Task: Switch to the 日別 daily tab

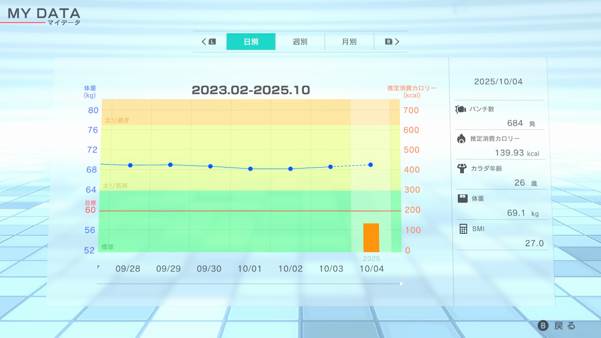Action: [251, 42]
